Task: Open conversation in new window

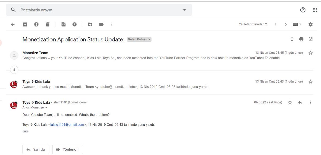Action: pyautogui.click(x=310, y=39)
